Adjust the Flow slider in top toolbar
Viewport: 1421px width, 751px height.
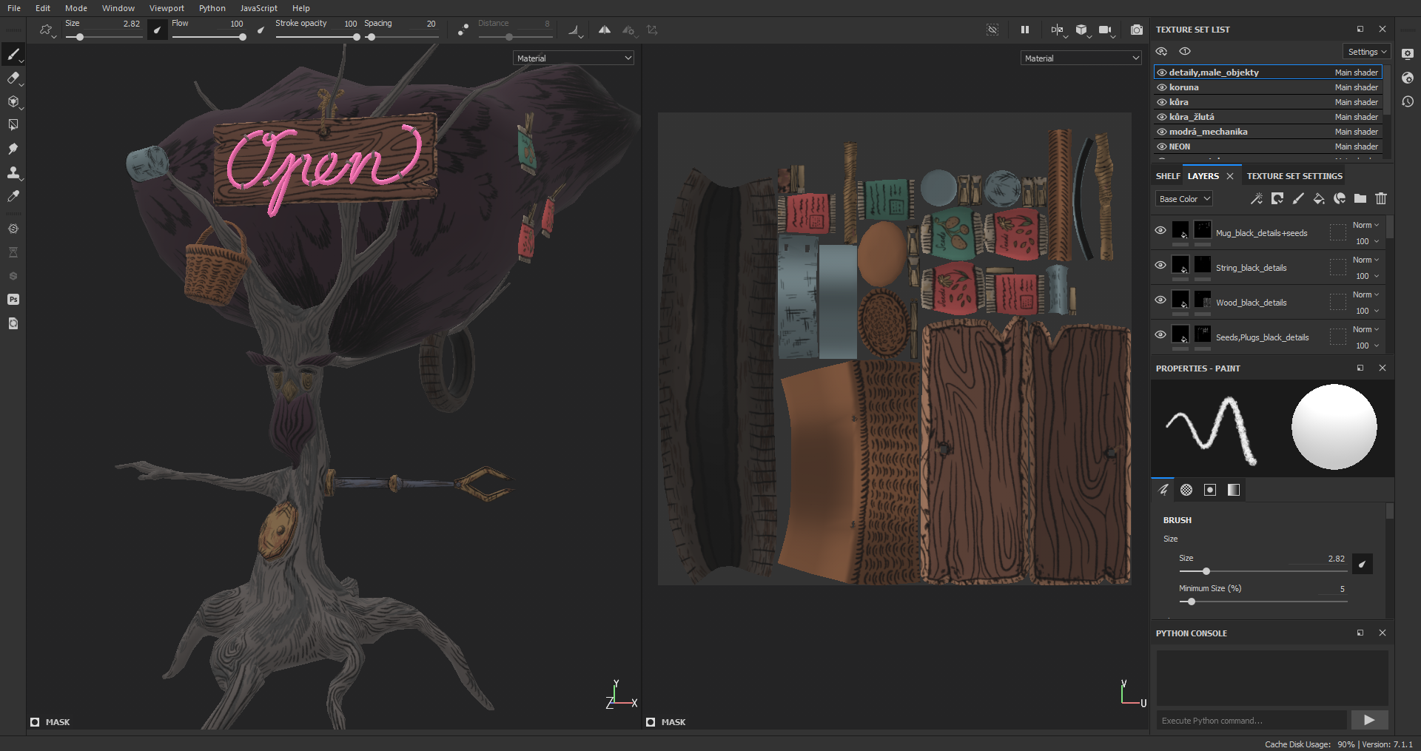[209, 37]
